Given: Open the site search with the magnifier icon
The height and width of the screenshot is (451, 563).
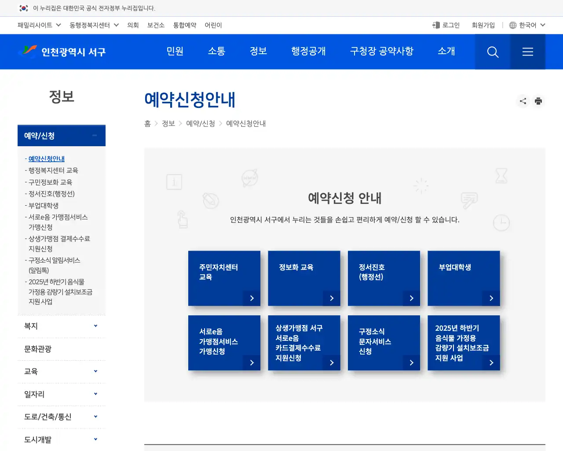Looking at the screenshot, I should click(x=493, y=52).
